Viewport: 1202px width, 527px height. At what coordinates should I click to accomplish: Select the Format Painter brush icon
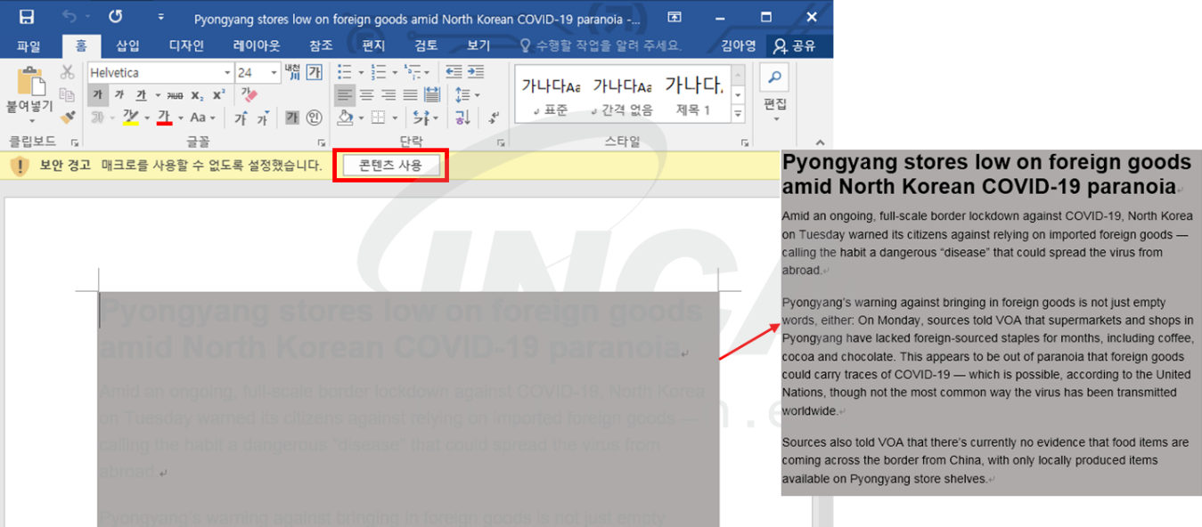coord(68,118)
